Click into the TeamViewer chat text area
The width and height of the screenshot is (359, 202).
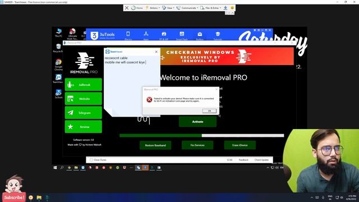pyautogui.click(x=132, y=85)
